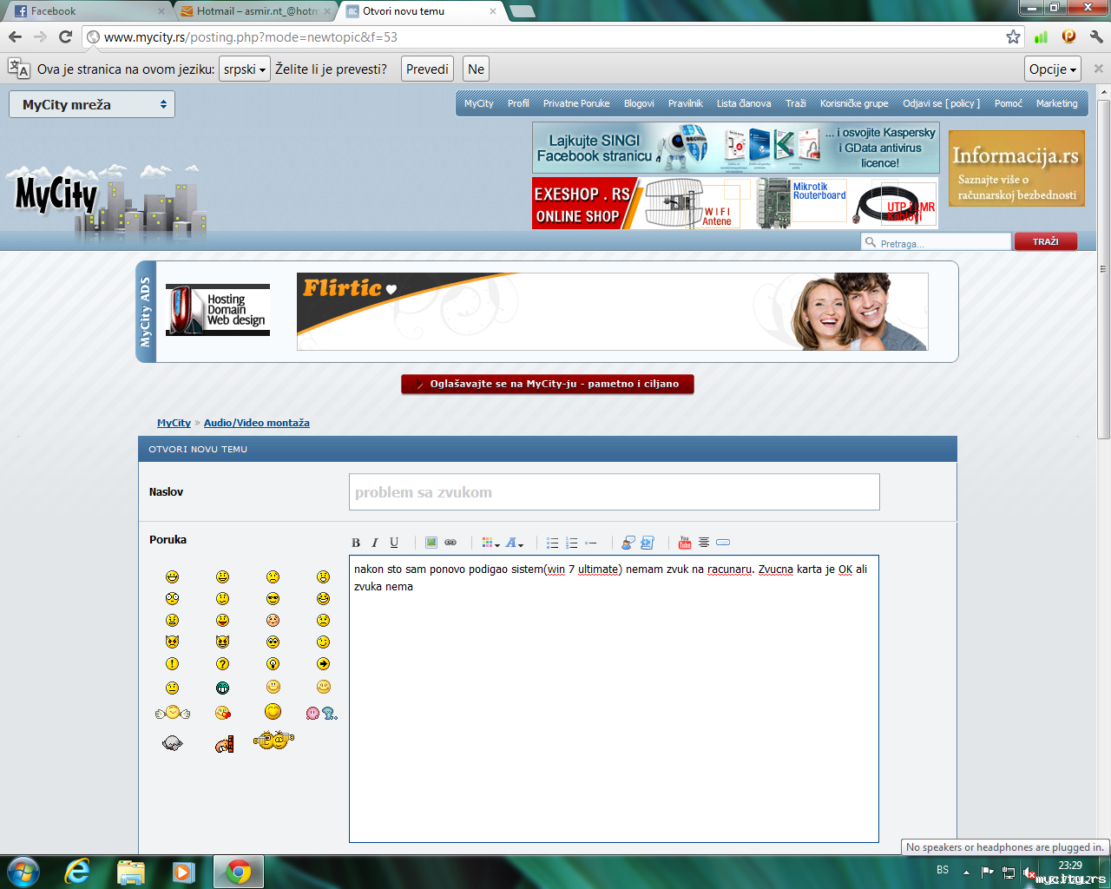
Task: Open Windows Explorer from the taskbar
Action: click(x=131, y=872)
